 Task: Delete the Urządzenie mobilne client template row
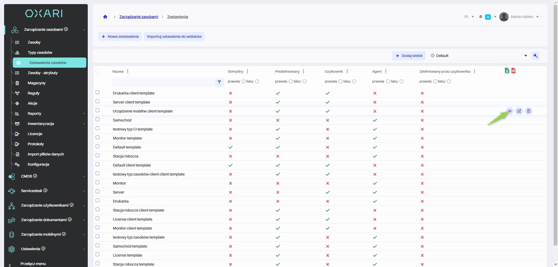pyautogui.click(x=529, y=111)
